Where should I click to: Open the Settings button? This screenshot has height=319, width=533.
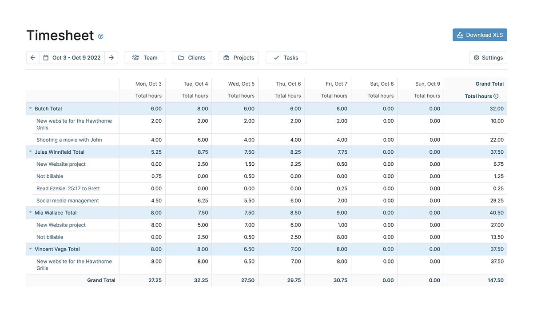(488, 57)
